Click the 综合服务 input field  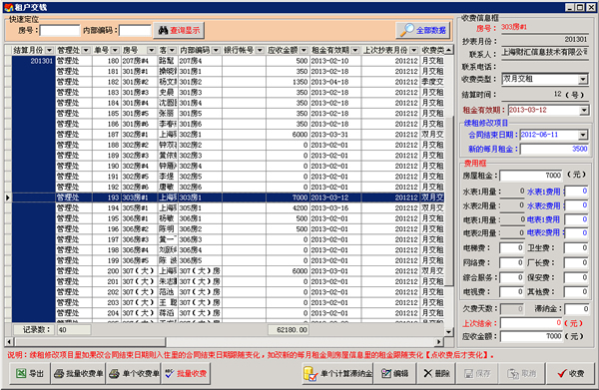point(512,277)
